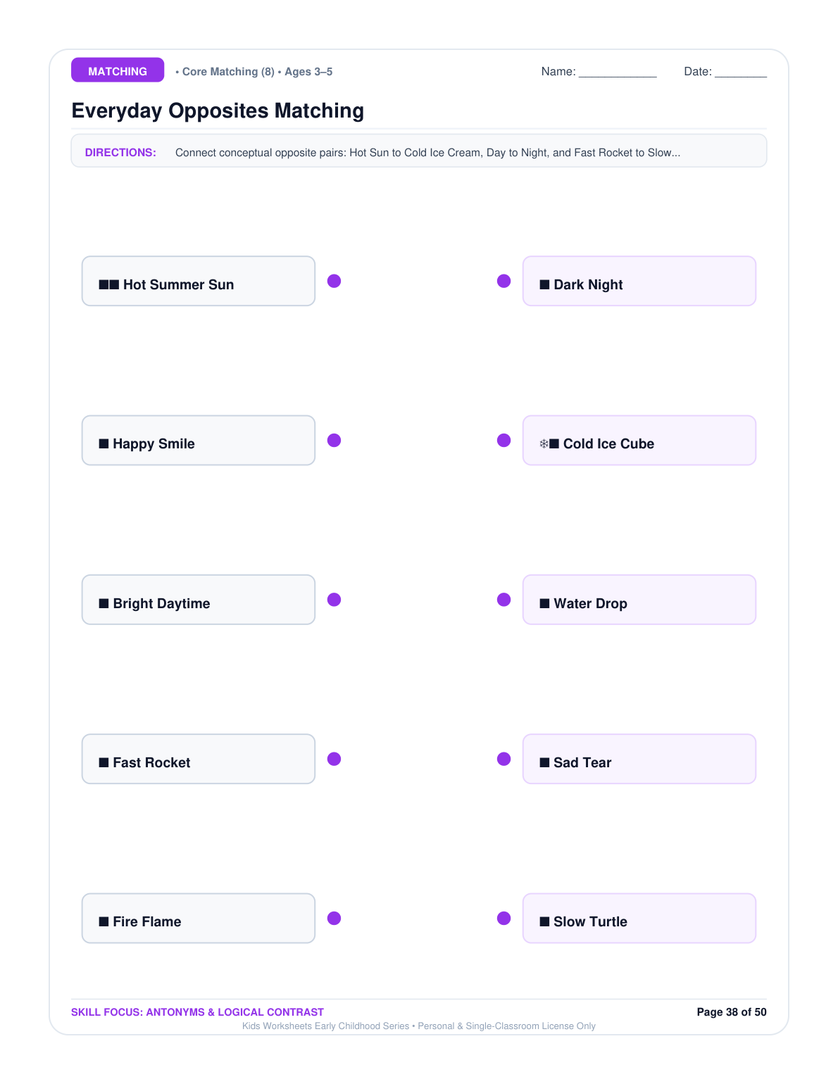Click the dot left of Dark Night

(504, 281)
